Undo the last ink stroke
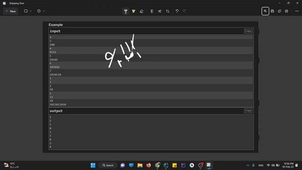Image resolution: width=302 pixels, height=170 pixels. click(x=177, y=11)
